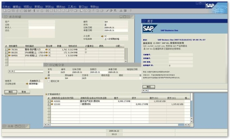Open the 工具 menu
230x139 pixels.
pyautogui.click(x=72, y=7)
